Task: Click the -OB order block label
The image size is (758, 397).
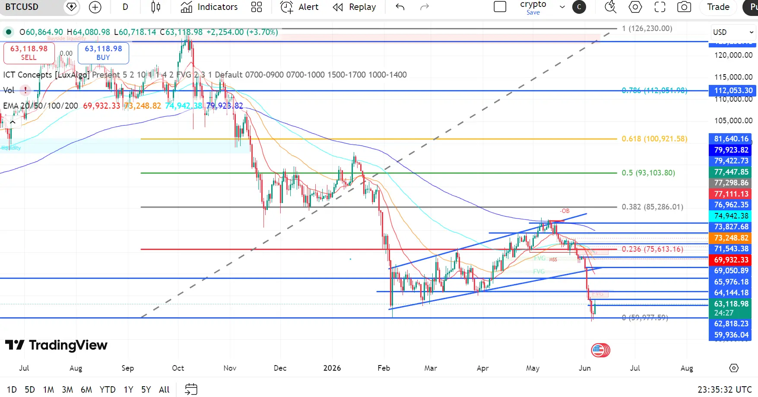Action: (x=565, y=211)
